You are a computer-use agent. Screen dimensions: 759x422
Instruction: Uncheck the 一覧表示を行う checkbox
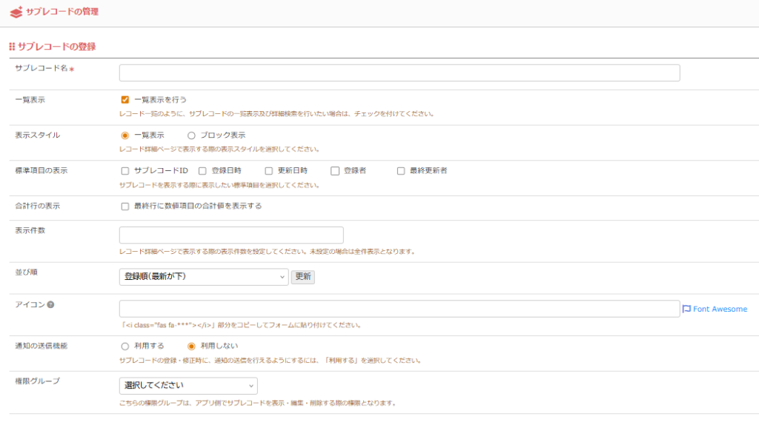click(125, 99)
